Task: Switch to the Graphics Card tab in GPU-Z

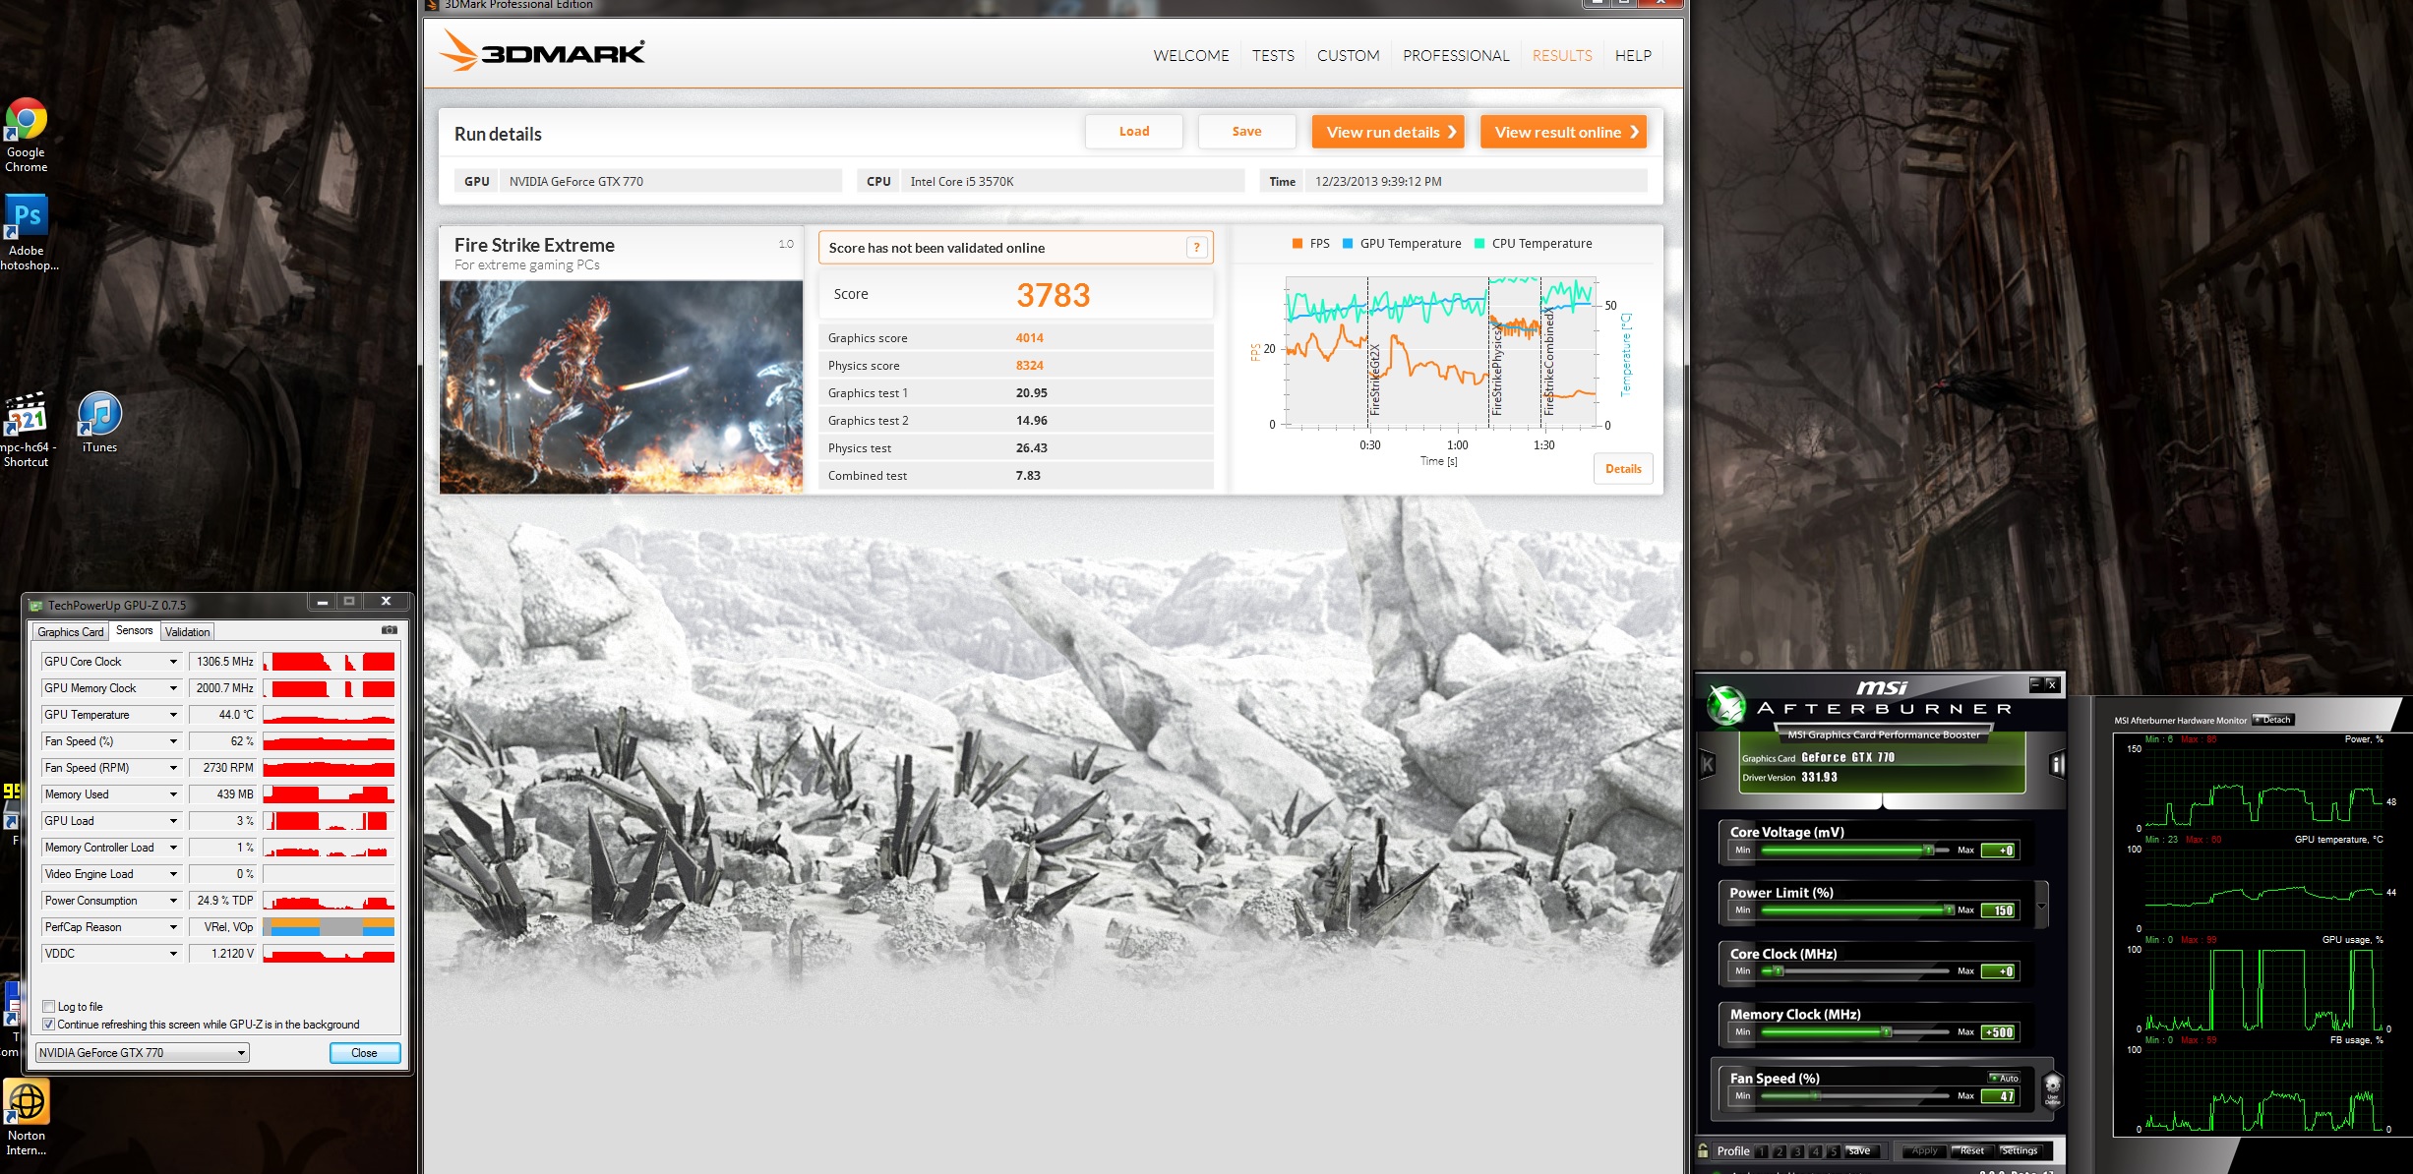Action: 71,632
